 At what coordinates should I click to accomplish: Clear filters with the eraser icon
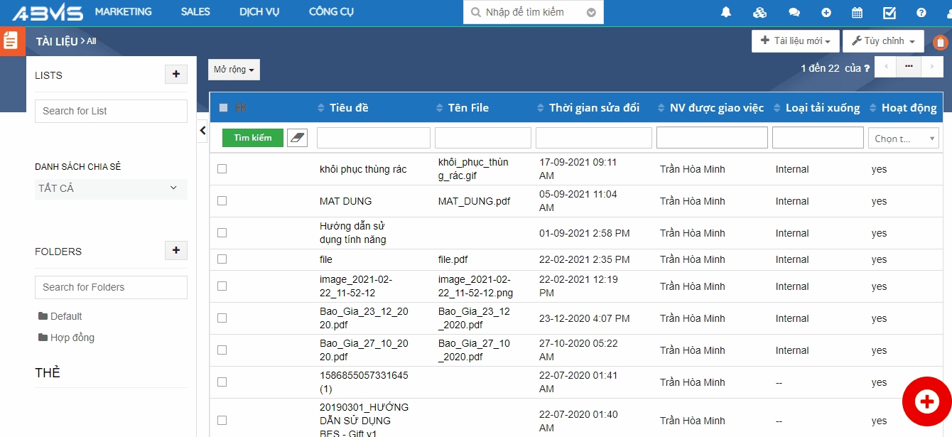point(297,138)
